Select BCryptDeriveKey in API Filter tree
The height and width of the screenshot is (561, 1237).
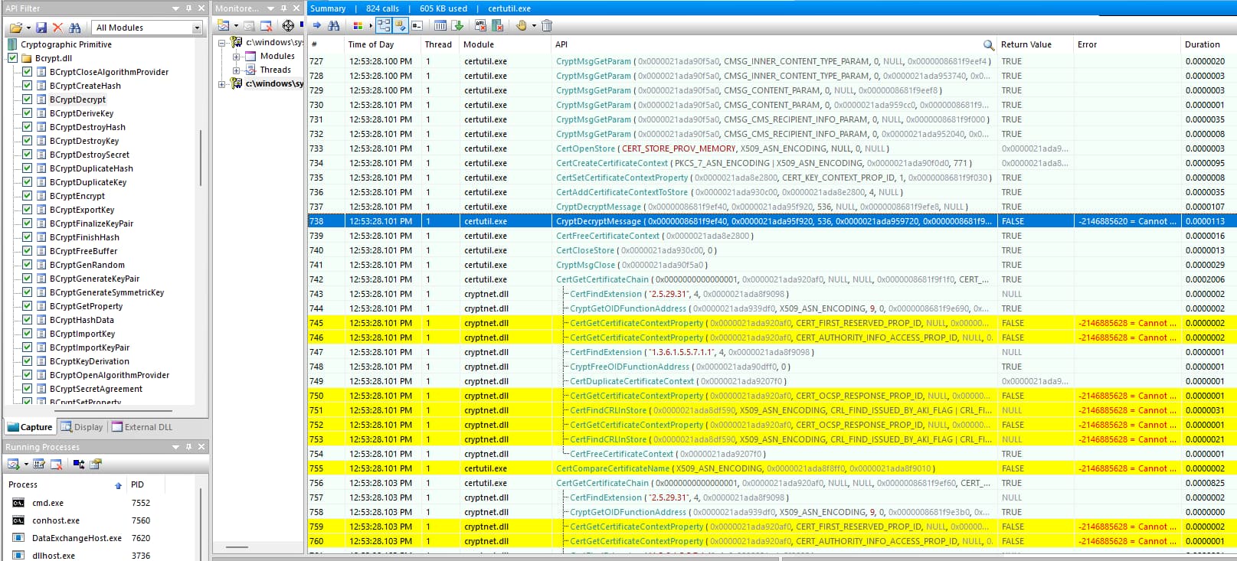(x=81, y=113)
